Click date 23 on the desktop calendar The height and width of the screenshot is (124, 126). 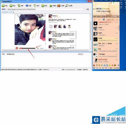pyautogui.click(x=121, y=3)
